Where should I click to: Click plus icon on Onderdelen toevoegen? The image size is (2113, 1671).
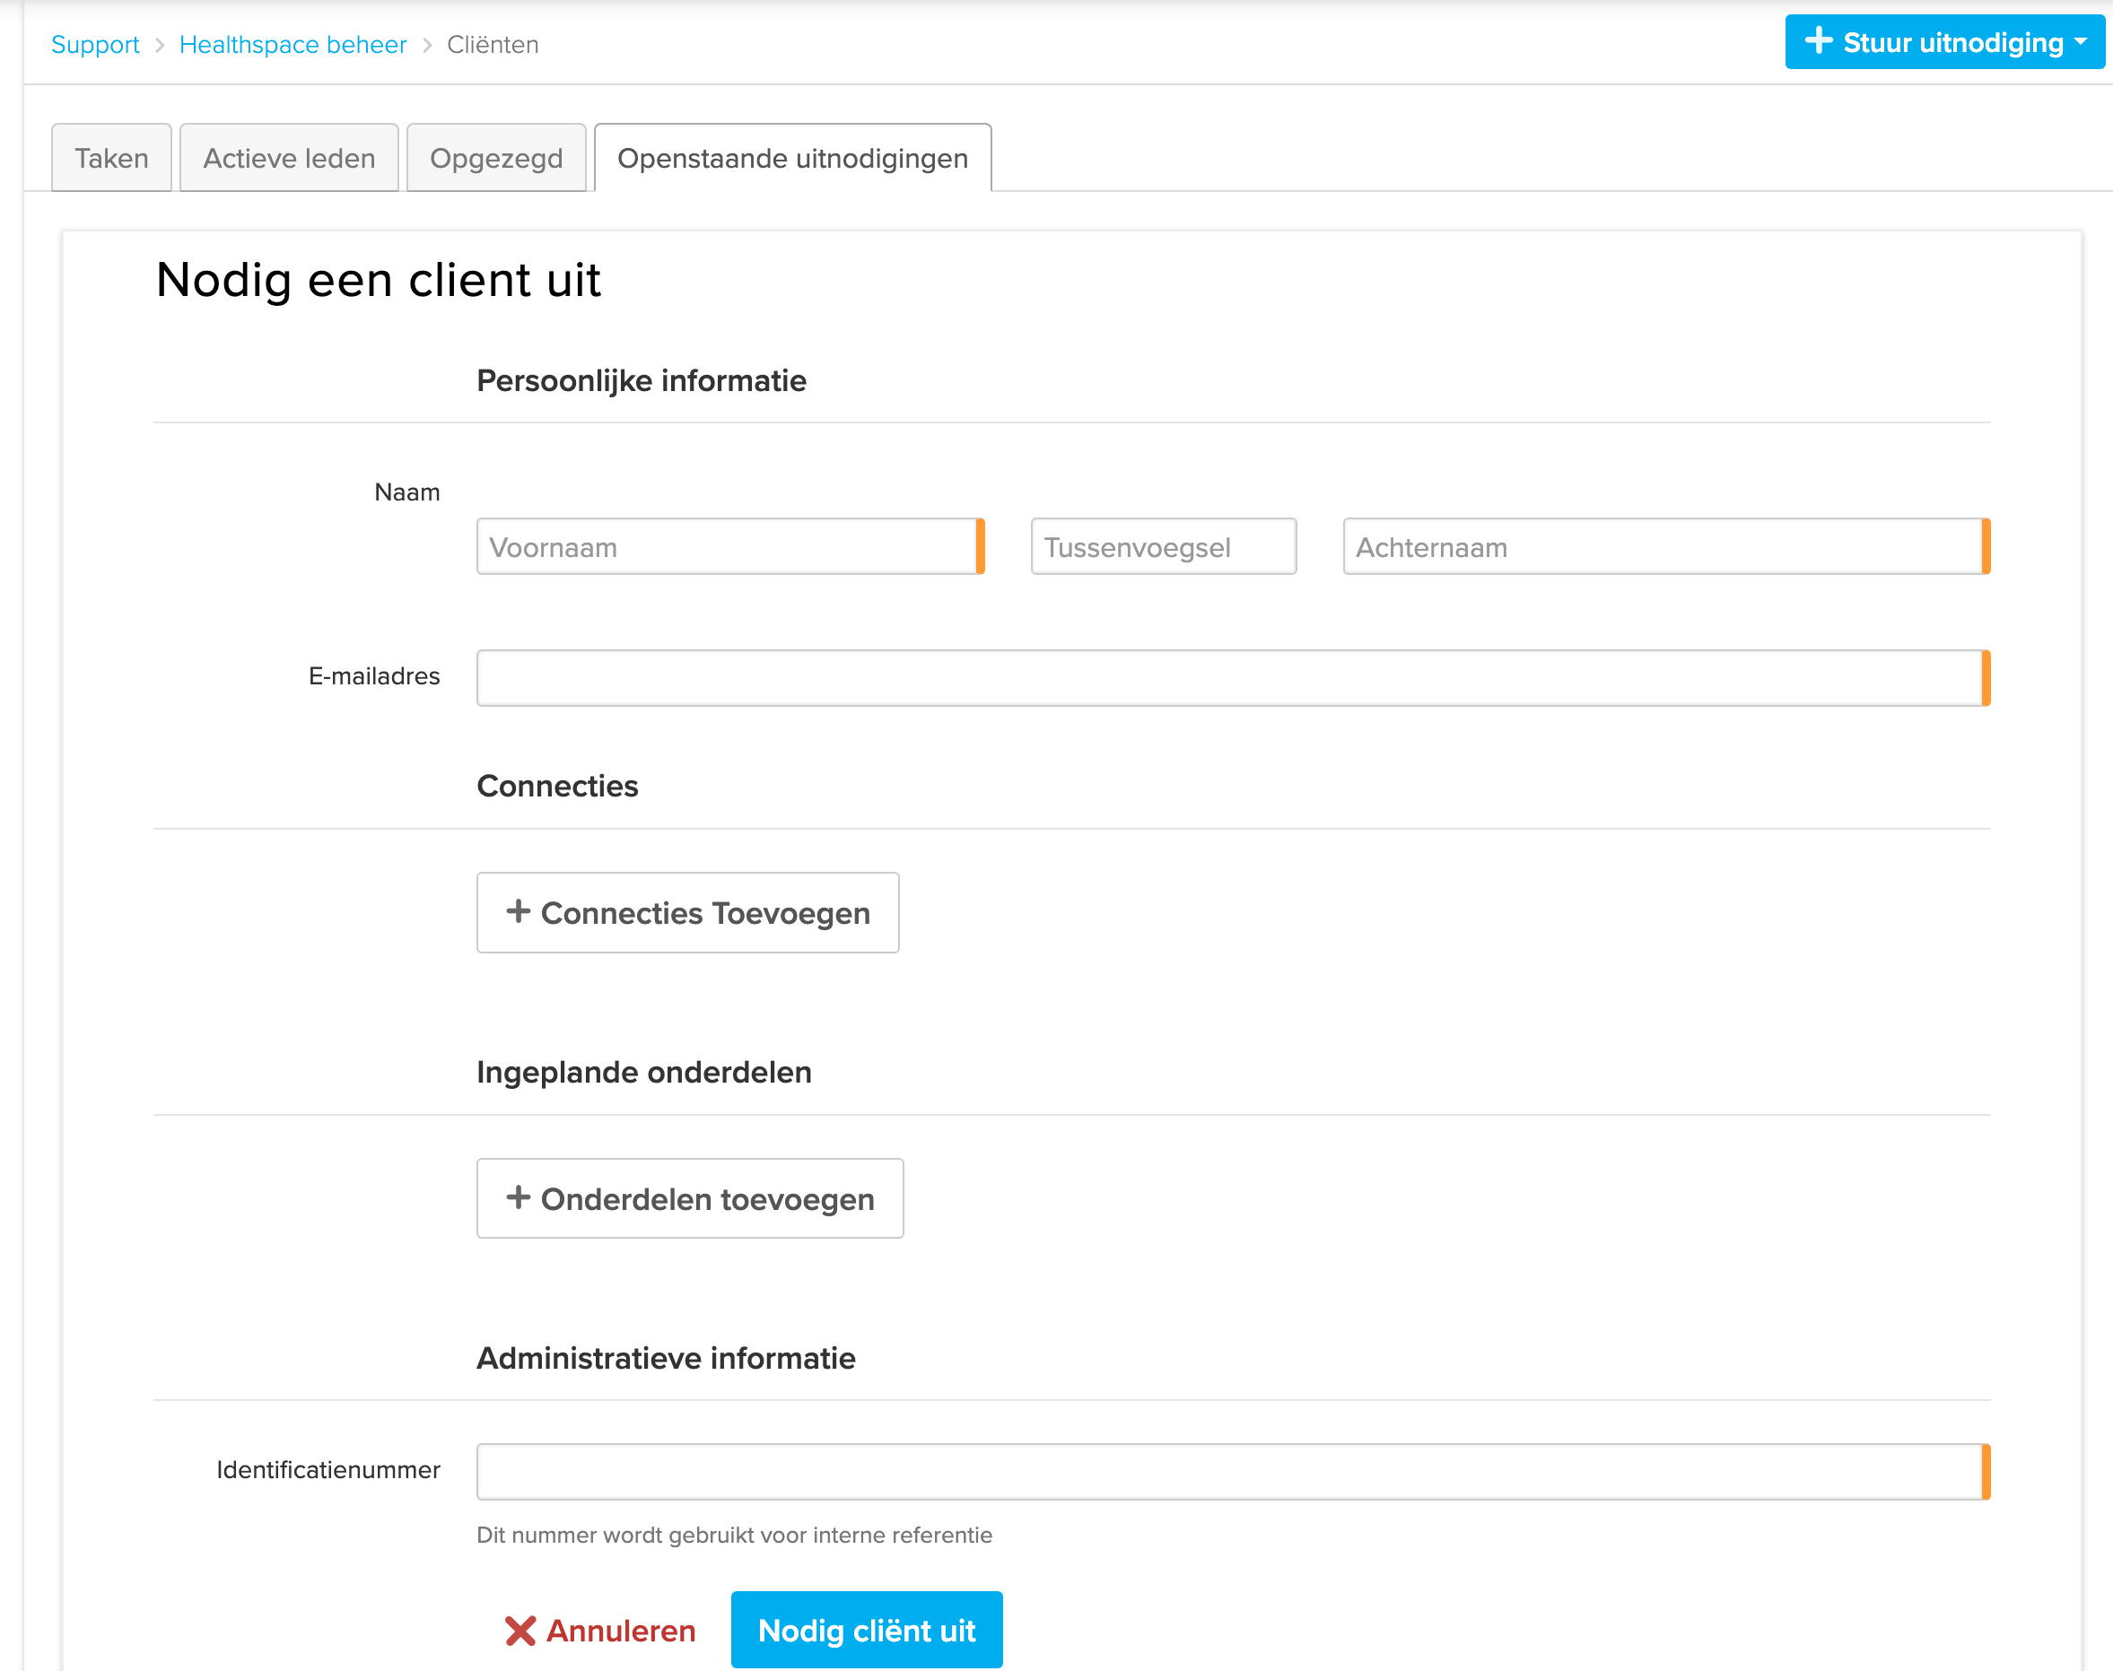tap(518, 1197)
